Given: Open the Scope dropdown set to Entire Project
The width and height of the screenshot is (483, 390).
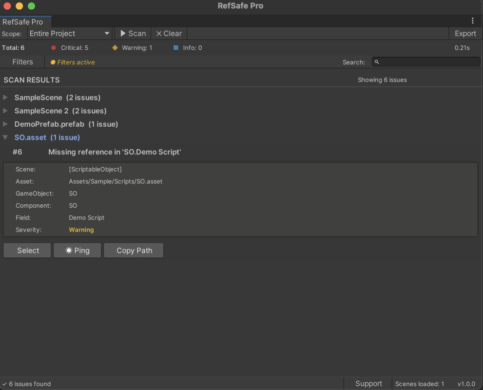Looking at the screenshot, I should pyautogui.click(x=70, y=33).
